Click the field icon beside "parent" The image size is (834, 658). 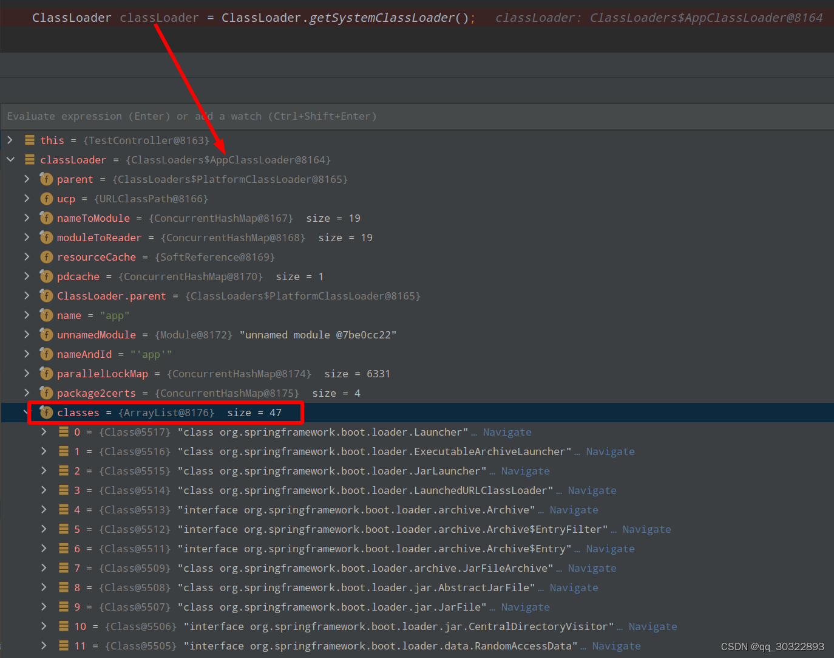pyautogui.click(x=46, y=179)
